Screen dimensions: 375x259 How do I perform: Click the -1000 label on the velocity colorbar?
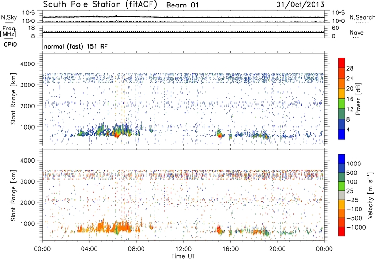point(356,227)
